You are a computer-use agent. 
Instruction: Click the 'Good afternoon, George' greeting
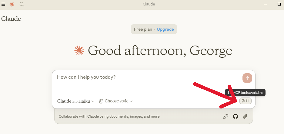click(160, 50)
